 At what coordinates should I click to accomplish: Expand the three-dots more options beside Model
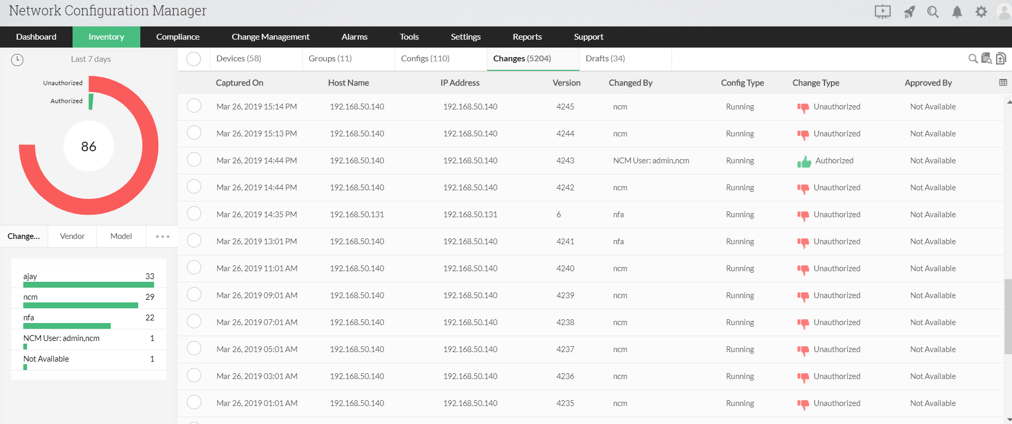[x=163, y=236]
